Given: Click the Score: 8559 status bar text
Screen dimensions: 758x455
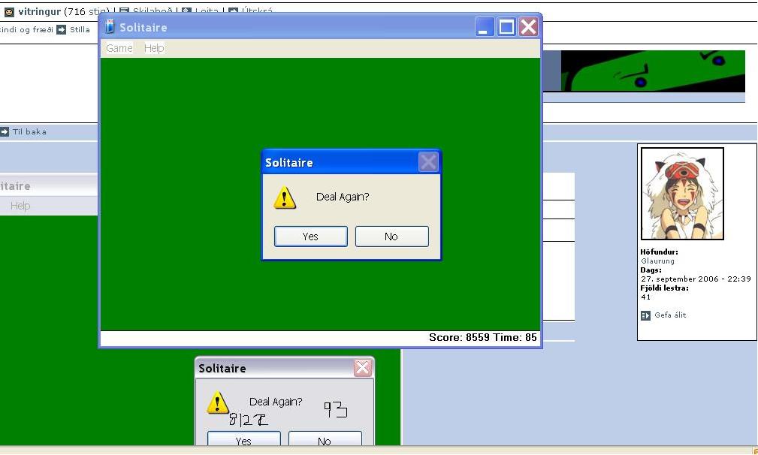Looking at the screenshot, I should pyautogui.click(x=459, y=337).
